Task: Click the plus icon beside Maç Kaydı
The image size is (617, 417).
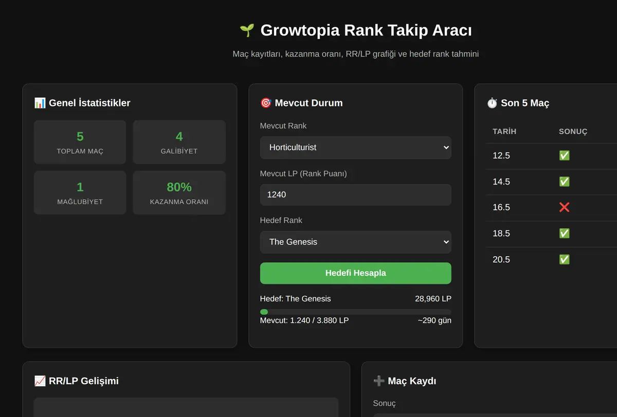Action: coord(379,381)
